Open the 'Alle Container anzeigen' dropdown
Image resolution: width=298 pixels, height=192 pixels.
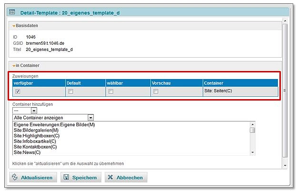coord(90,117)
